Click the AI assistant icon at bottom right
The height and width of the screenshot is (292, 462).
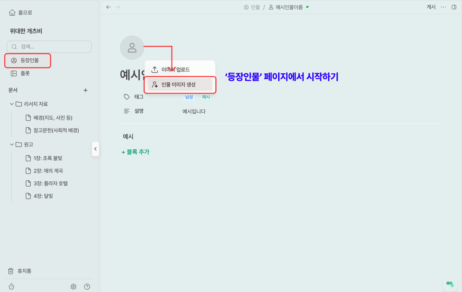pos(450,284)
